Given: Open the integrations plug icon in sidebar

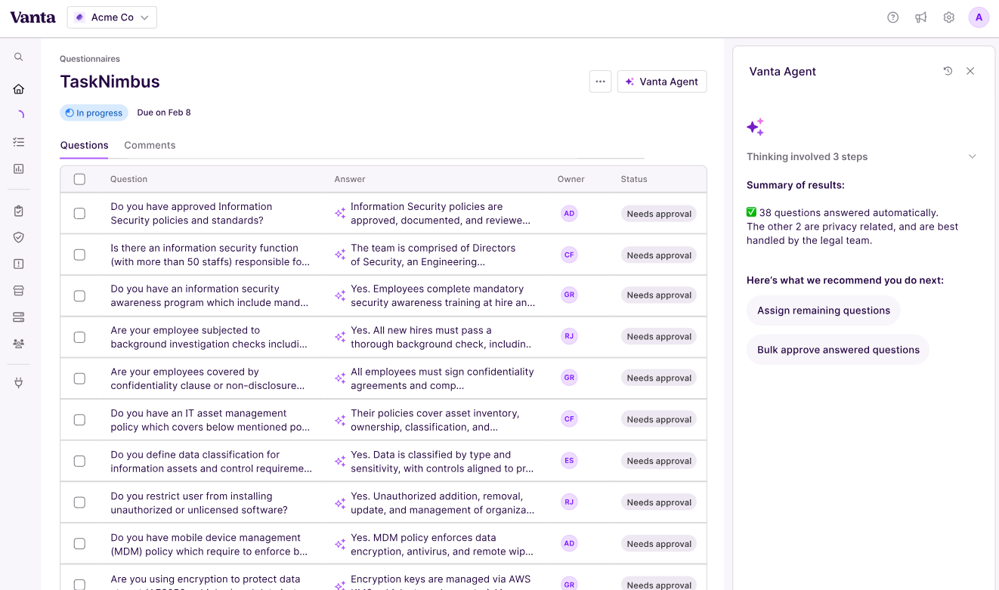Looking at the screenshot, I should (18, 382).
